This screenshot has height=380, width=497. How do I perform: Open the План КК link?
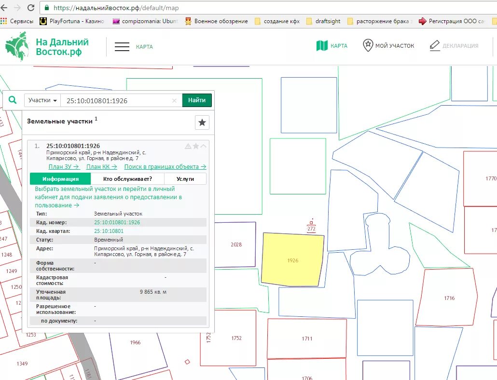[102, 166]
